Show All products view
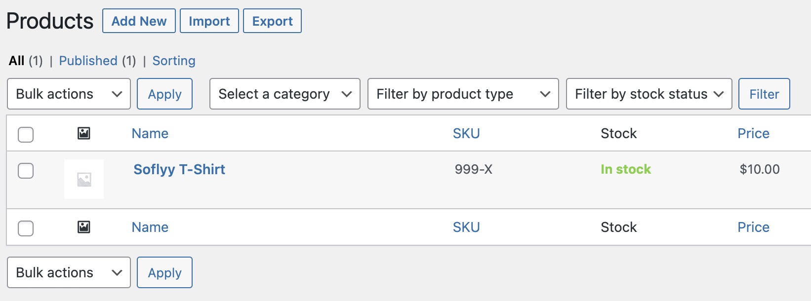This screenshot has width=811, height=301. click(16, 61)
